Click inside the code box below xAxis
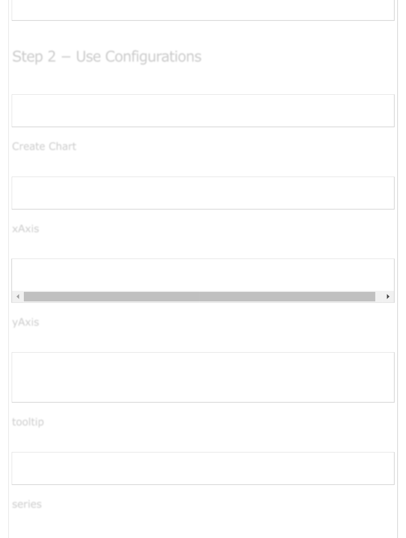Screen dimensions: 406x538 pos(203,275)
